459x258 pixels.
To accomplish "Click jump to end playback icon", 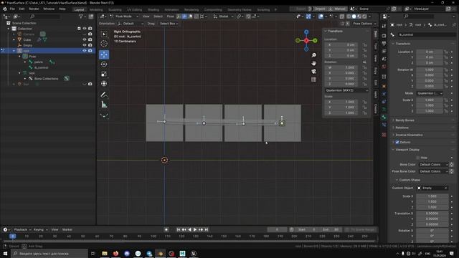I will (207, 229).
